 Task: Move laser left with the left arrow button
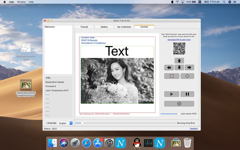click(169, 67)
